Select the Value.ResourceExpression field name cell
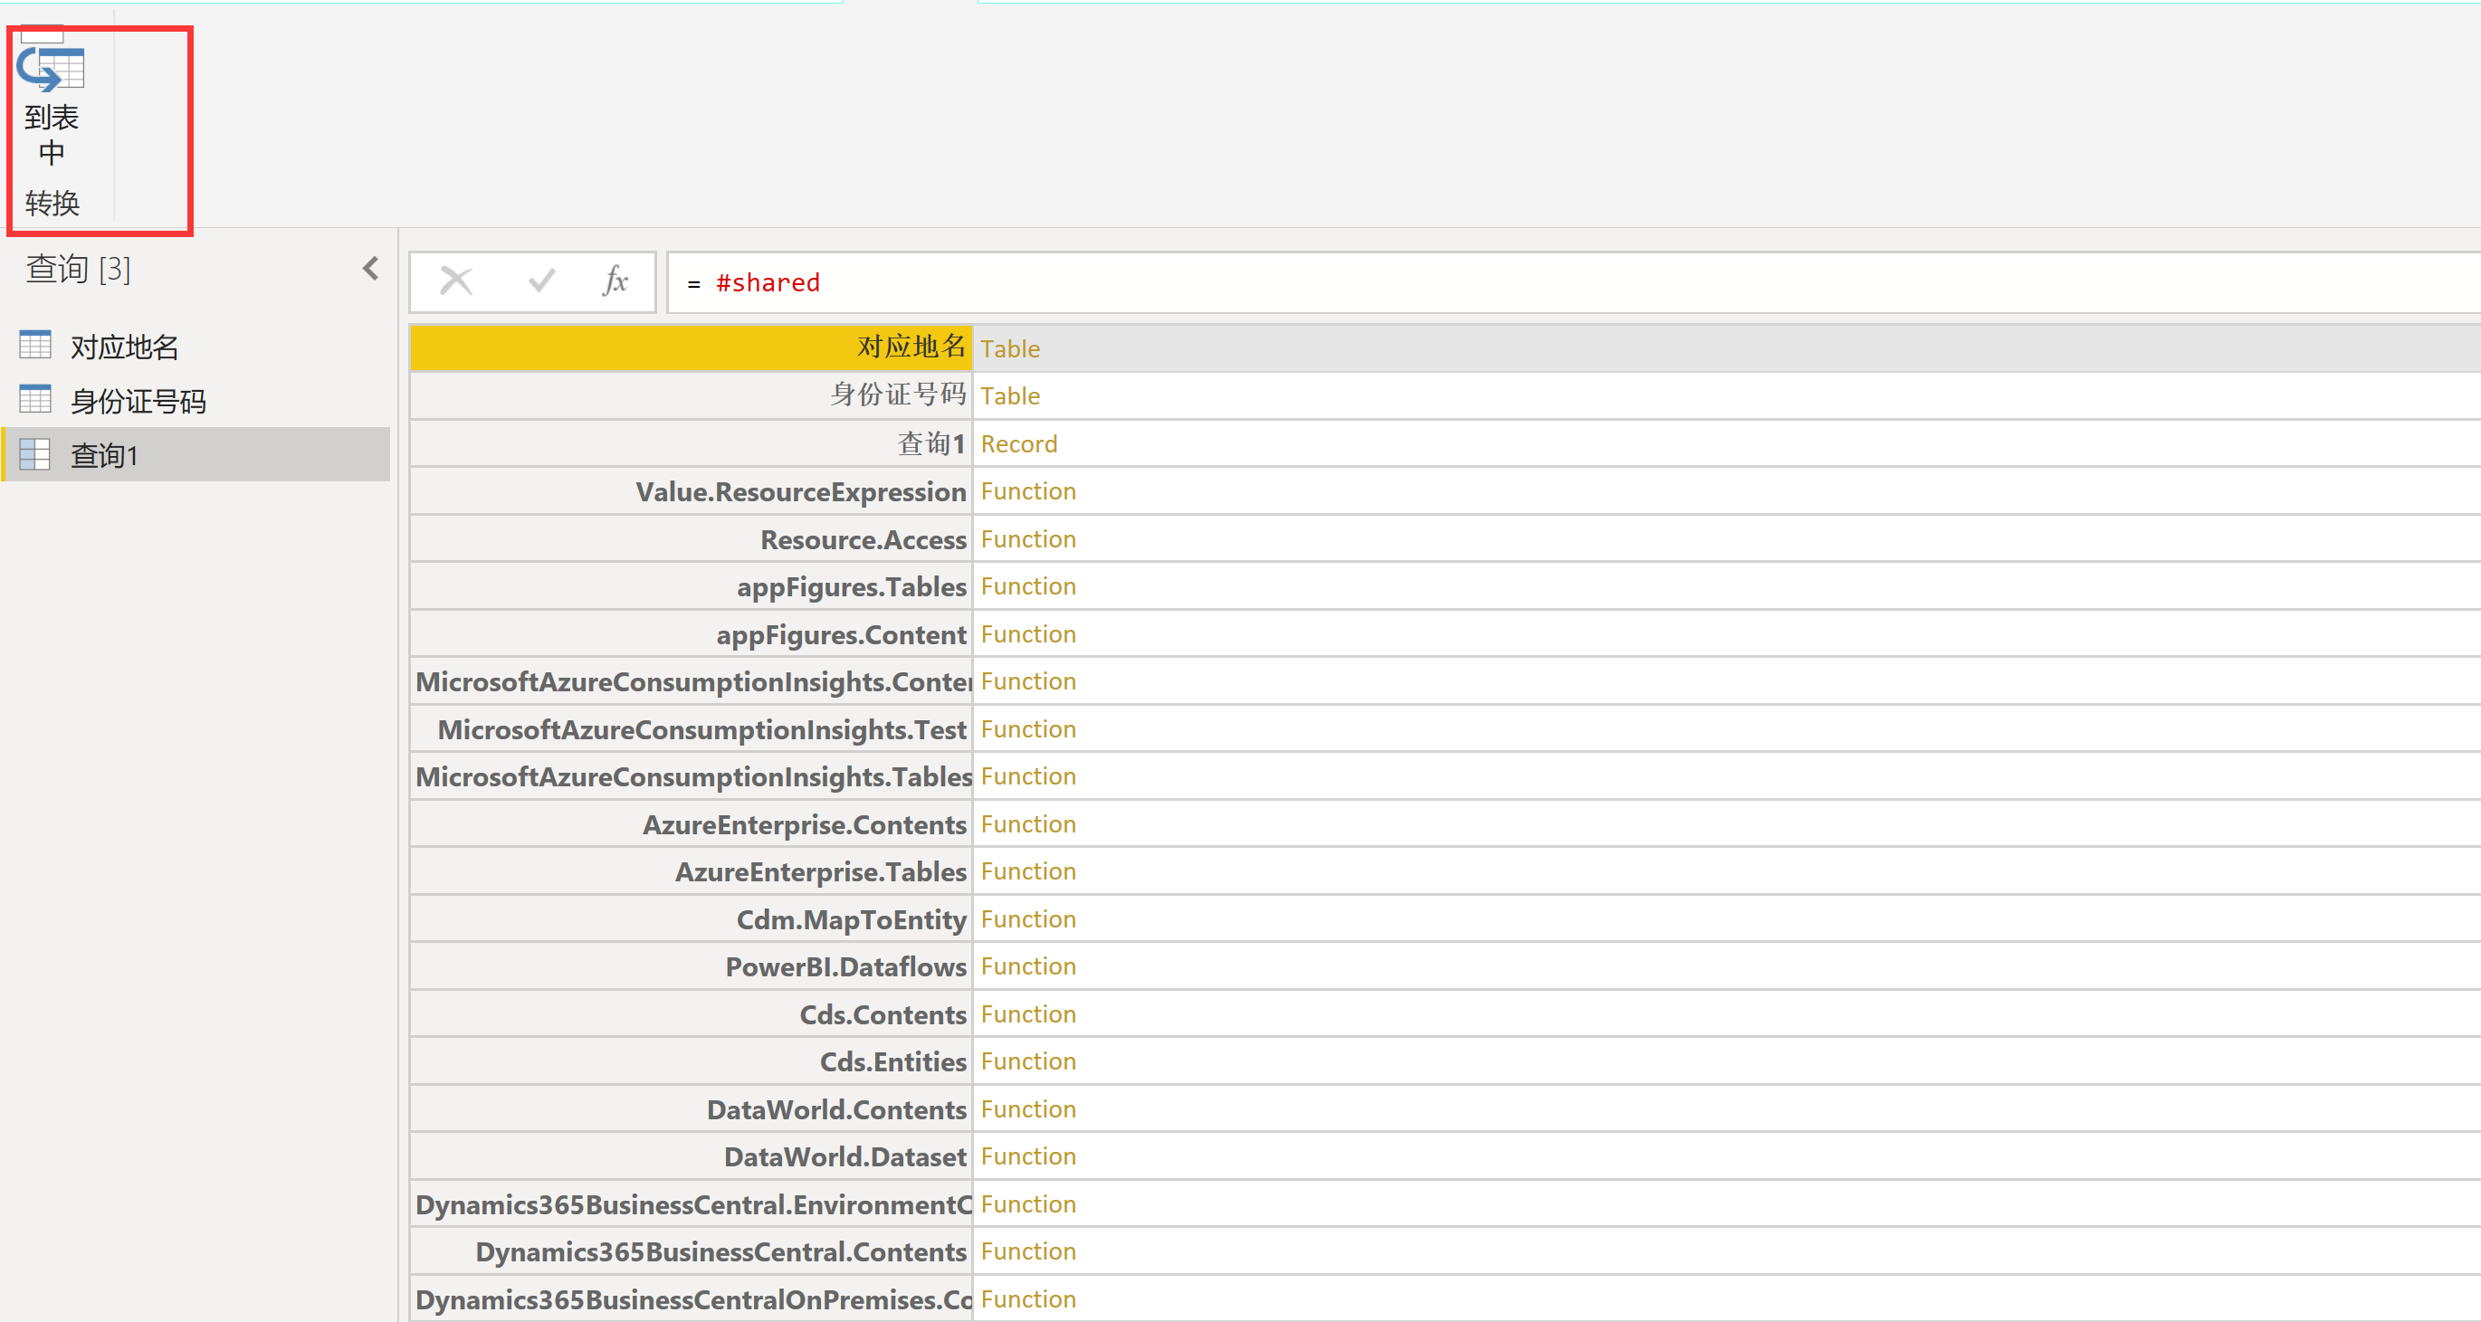 click(x=692, y=491)
